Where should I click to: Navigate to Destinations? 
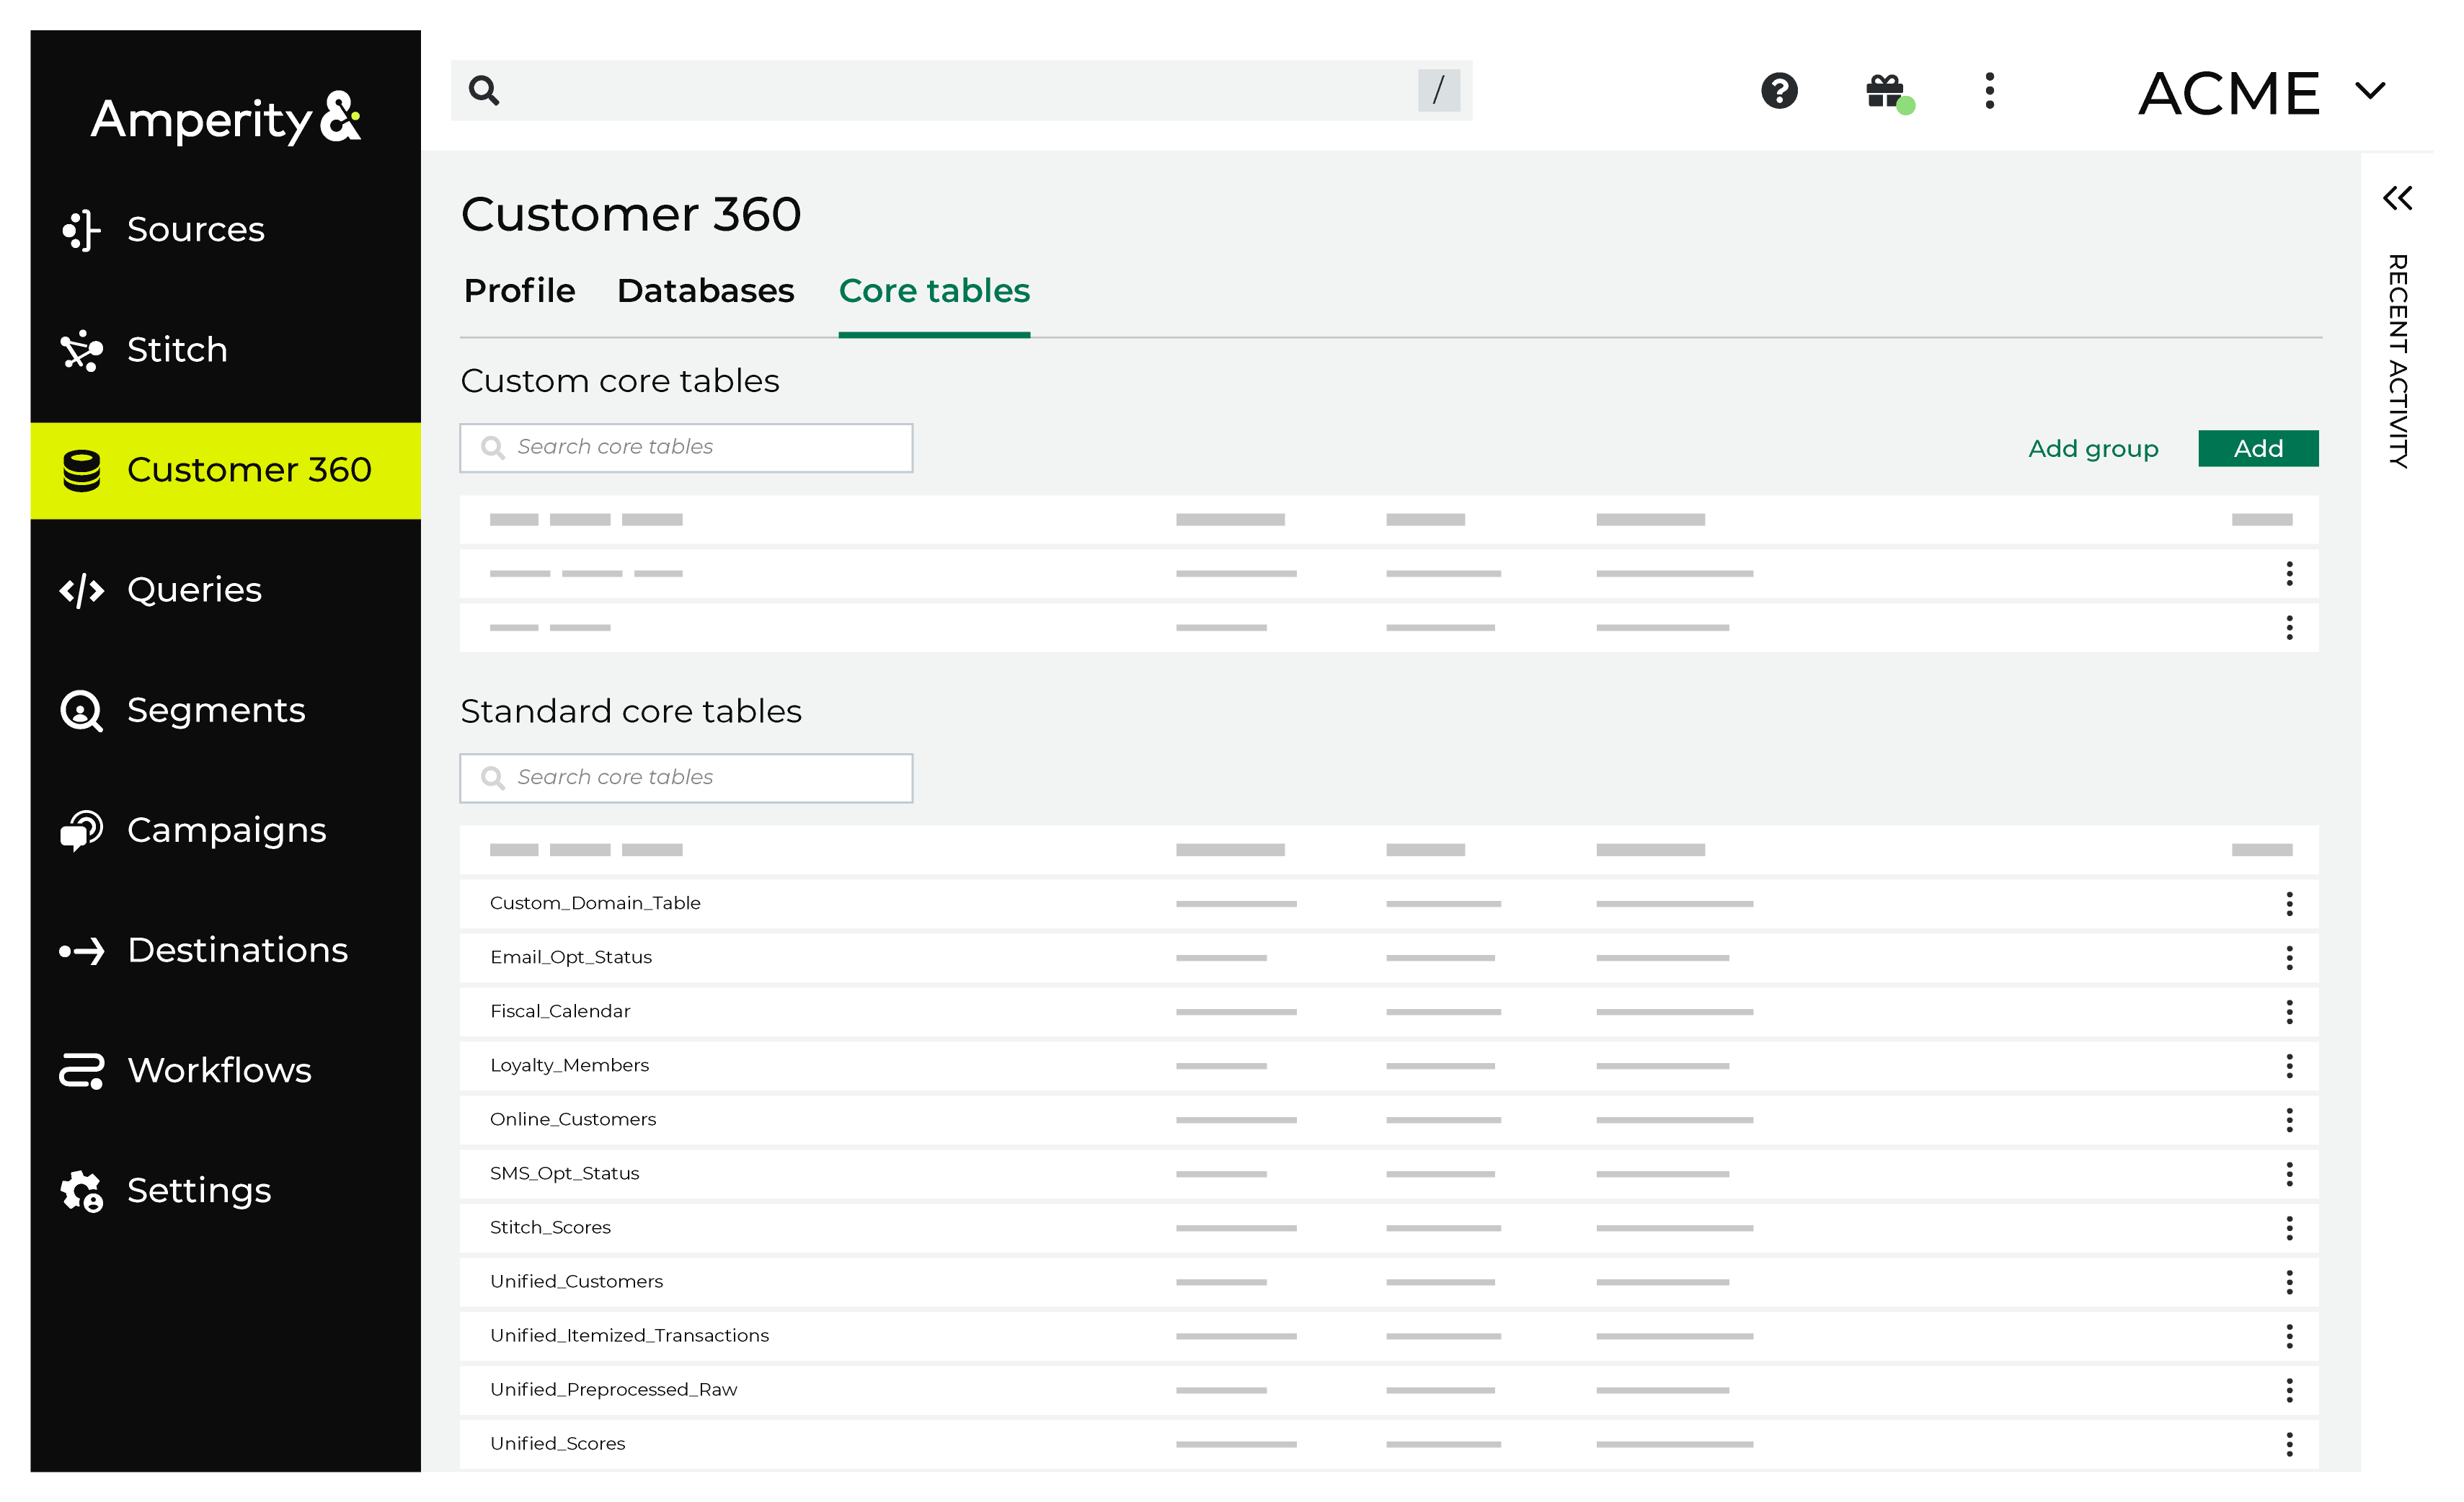pyautogui.click(x=225, y=950)
